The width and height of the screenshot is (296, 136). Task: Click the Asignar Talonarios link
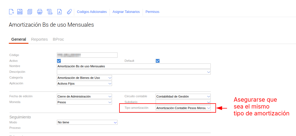(x=126, y=12)
